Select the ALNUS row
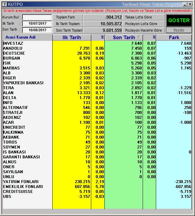Screen dimensions: 195x216 pos(97,162)
